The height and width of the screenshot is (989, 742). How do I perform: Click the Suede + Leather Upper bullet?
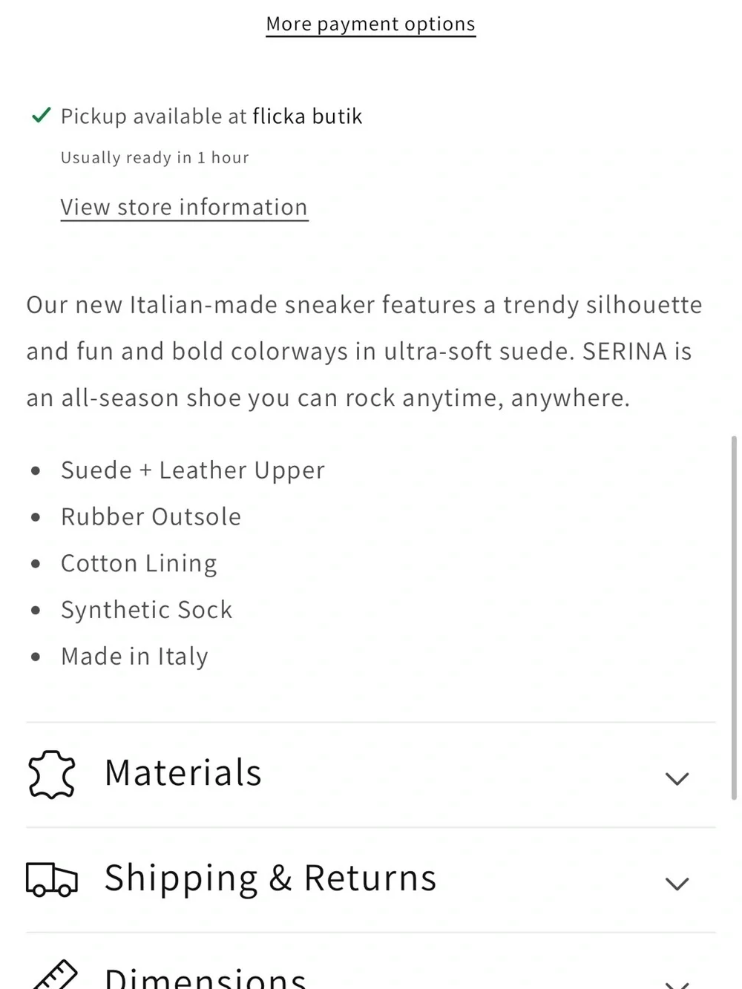click(x=193, y=470)
